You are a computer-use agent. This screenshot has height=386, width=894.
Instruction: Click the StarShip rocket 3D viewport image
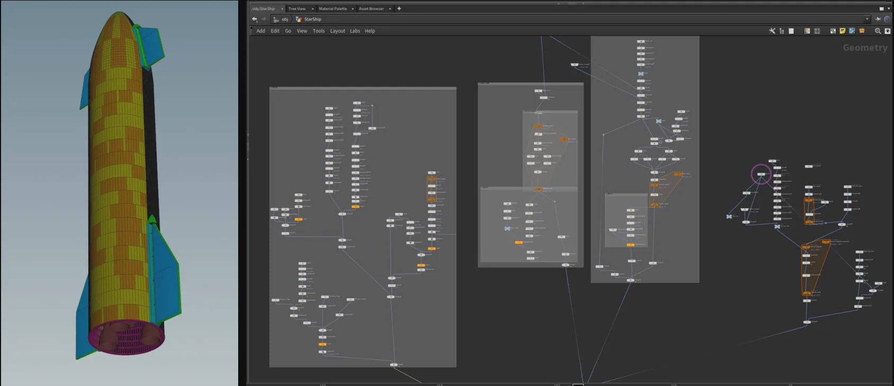tap(120, 193)
